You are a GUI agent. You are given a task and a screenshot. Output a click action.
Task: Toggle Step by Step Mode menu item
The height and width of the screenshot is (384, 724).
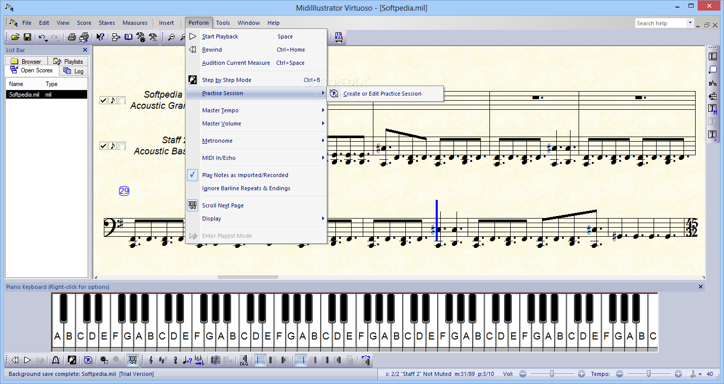click(256, 80)
